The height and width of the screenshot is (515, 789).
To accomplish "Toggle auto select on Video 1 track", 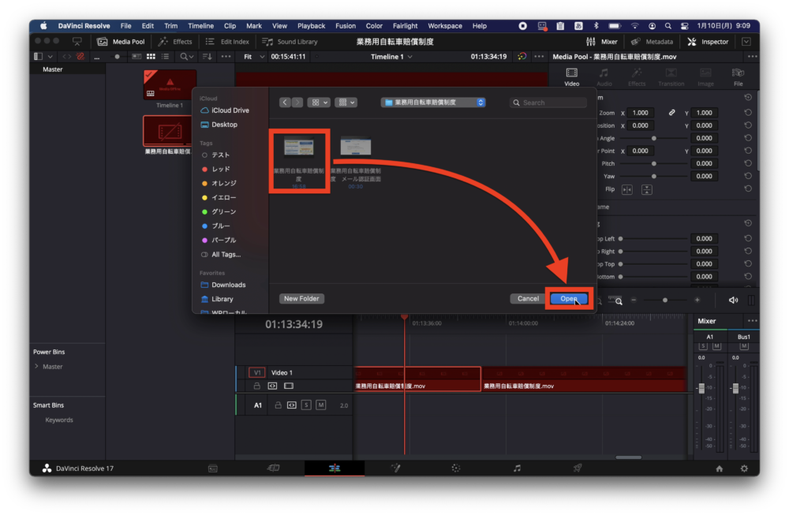I will click(x=272, y=386).
